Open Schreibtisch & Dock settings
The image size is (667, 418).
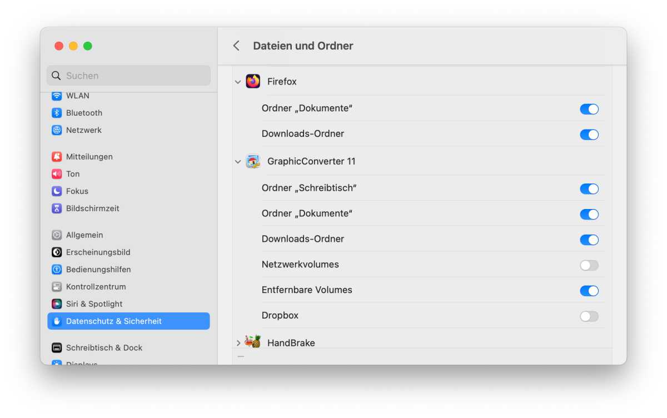128,348
